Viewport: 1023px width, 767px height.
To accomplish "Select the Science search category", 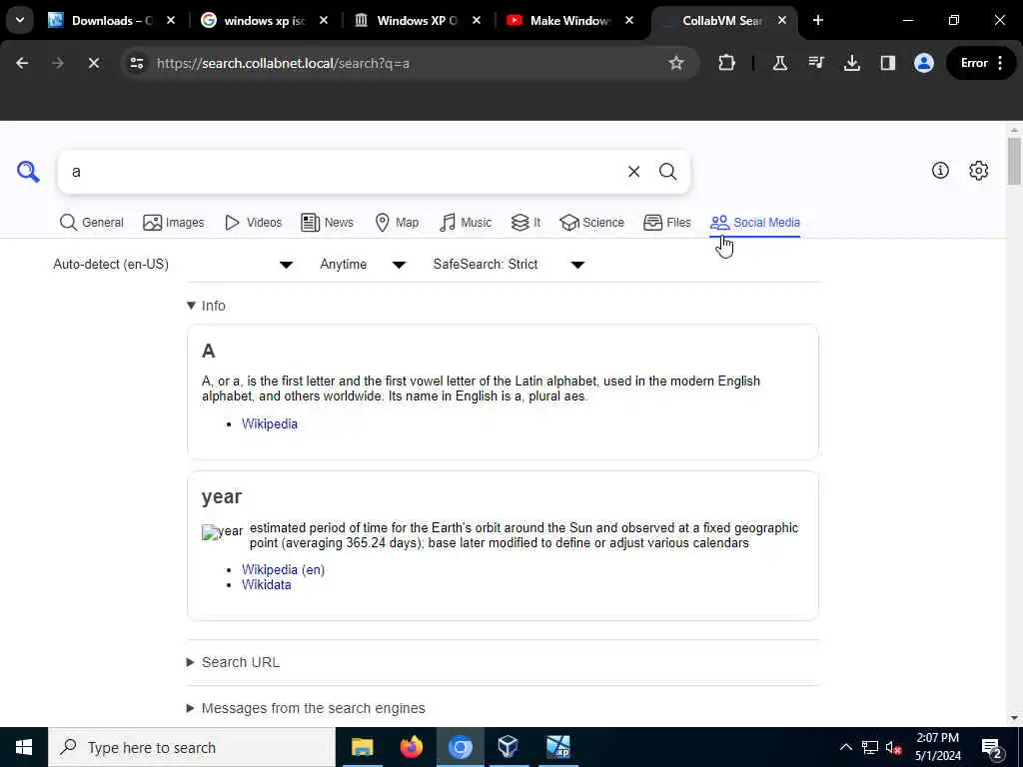I will 591,223.
